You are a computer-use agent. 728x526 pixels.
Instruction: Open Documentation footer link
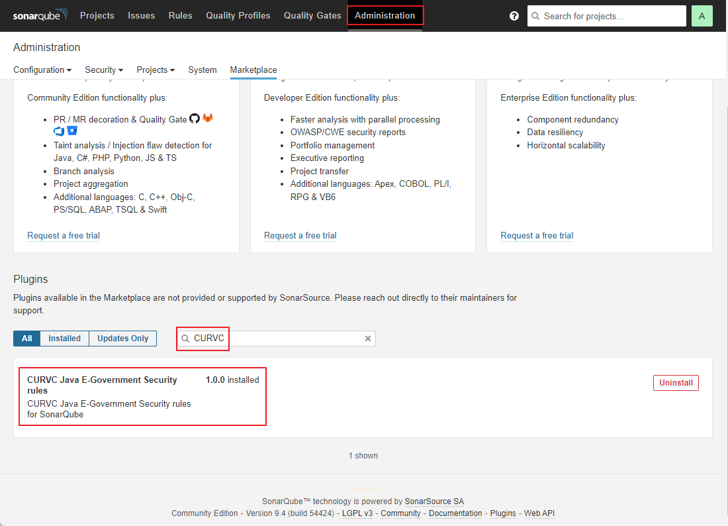tap(455, 513)
